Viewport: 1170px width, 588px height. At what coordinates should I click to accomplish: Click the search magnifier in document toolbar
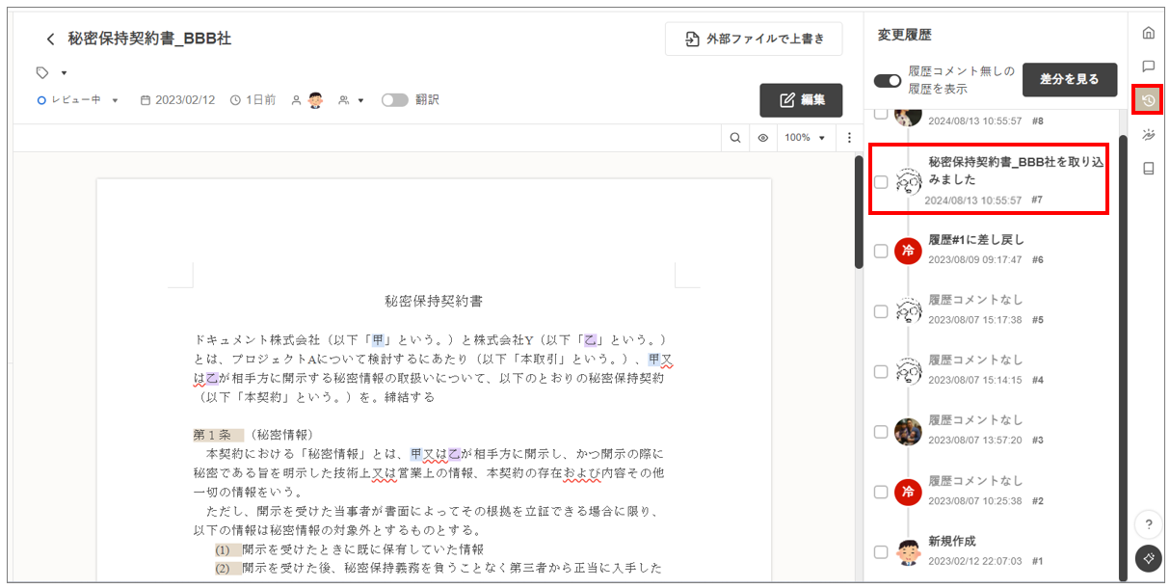(x=735, y=138)
